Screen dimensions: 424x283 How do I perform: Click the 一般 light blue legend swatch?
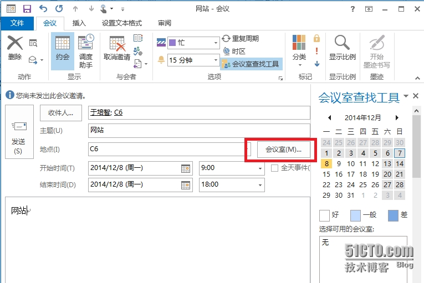point(355,215)
